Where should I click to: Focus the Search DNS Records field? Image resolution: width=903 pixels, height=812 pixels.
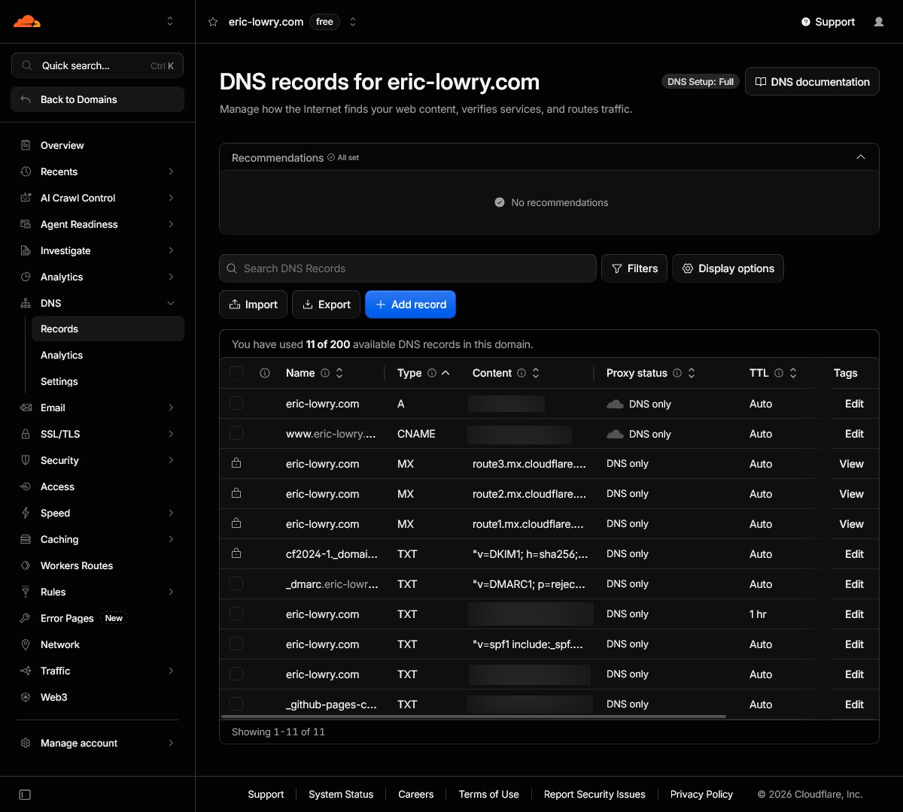click(x=408, y=268)
